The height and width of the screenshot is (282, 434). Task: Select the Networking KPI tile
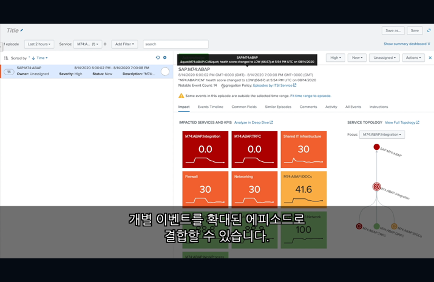(254, 189)
